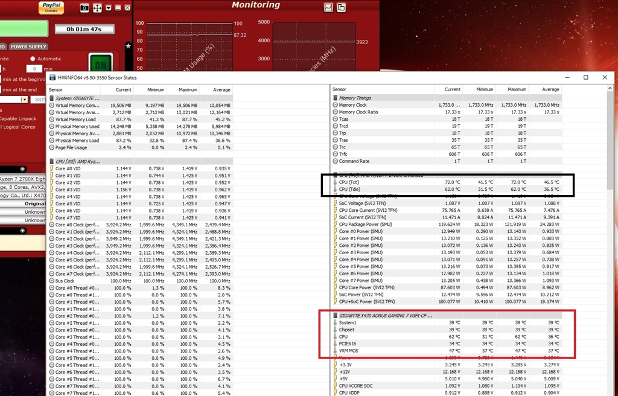
Task: Click the thermometer icon beside PCIEX16
Action: click(x=335, y=344)
